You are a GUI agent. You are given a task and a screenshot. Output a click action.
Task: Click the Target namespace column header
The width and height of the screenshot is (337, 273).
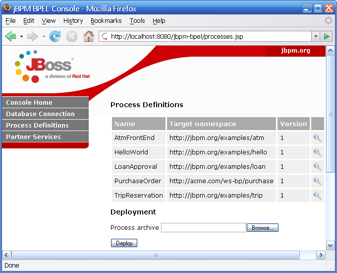[222, 124]
